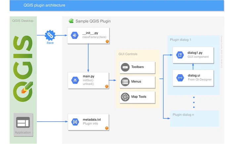The height and width of the screenshot is (144, 225).
Task: Click the "unload()" text
Action: click(88, 84)
